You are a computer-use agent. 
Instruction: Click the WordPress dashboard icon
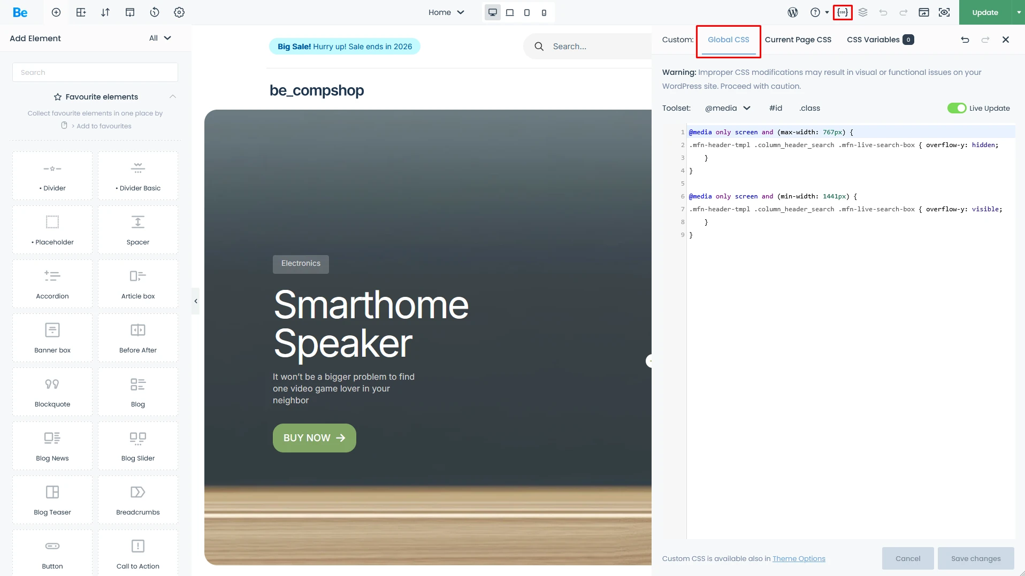click(x=793, y=12)
